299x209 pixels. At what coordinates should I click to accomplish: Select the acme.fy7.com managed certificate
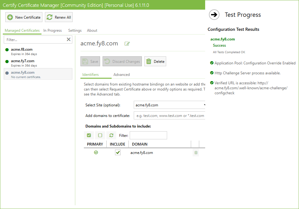(38, 63)
